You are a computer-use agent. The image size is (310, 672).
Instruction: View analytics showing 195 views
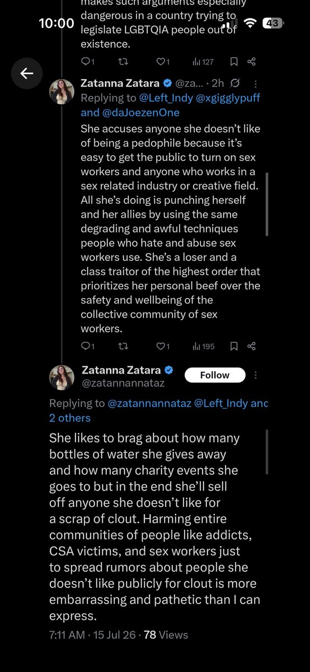[x=203, y=346]
